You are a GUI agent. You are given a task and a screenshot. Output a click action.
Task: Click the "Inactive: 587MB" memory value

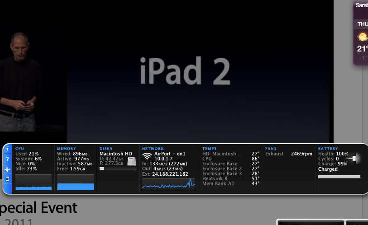click(x=75, y=164)
